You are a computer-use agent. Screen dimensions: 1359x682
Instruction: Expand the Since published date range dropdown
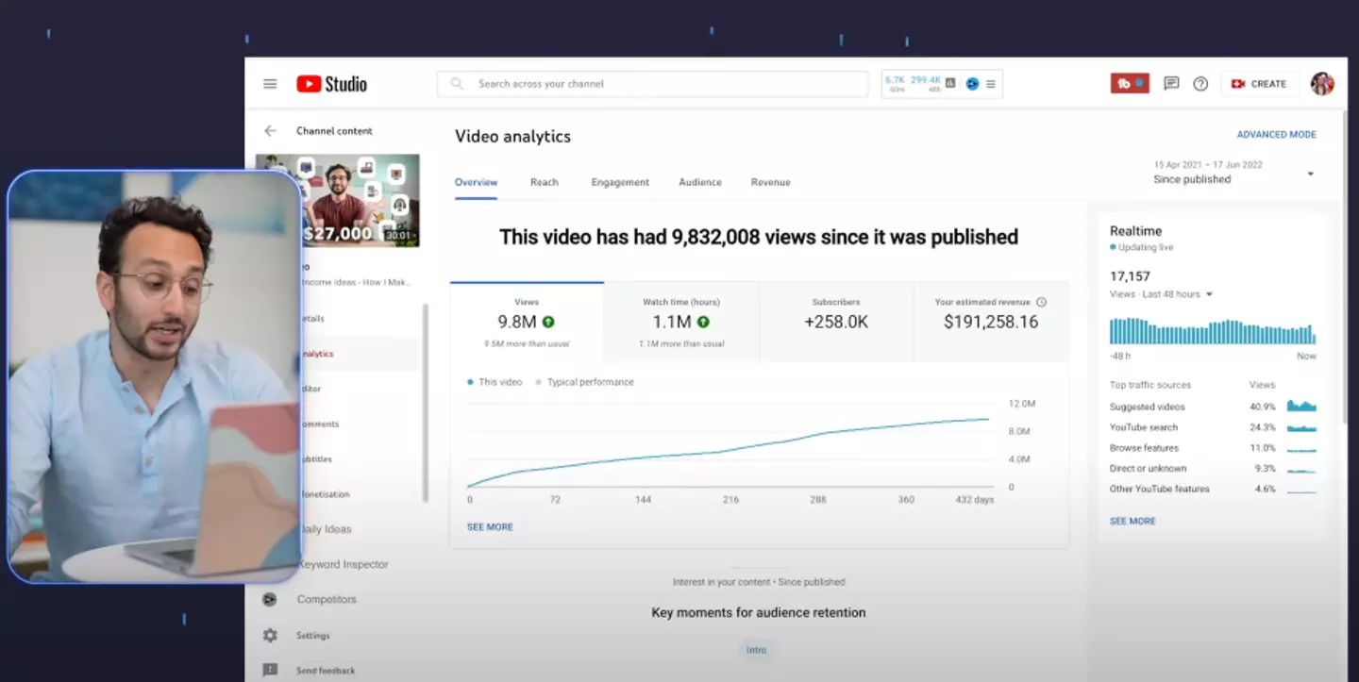1310,174
